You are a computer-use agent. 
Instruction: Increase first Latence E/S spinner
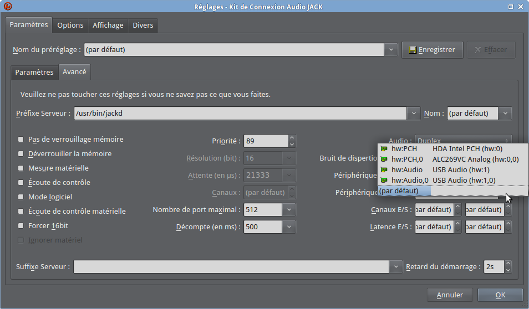tap(458, 223)
